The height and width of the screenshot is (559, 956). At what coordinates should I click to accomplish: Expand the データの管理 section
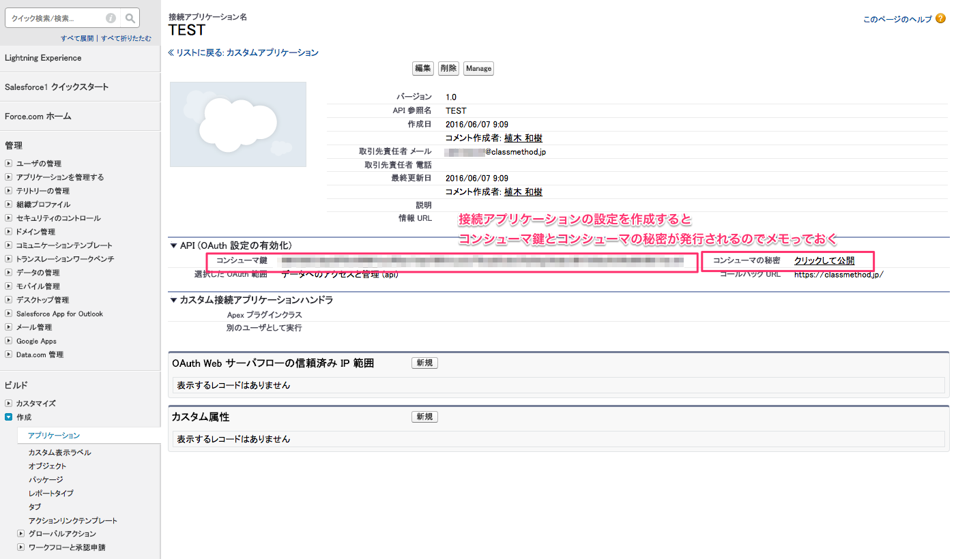8,273
